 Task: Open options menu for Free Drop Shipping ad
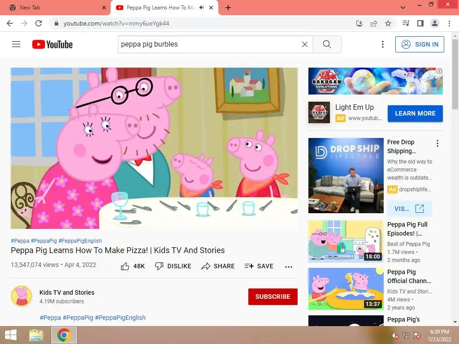(x=437, y=143)
